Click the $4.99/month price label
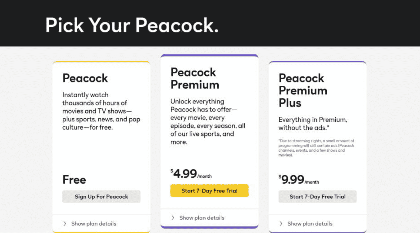Image resolution: width=420 pixels, height=233 pixels. [191, 174]
